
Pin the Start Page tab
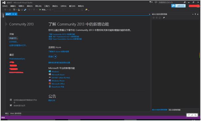pos(13,14)
